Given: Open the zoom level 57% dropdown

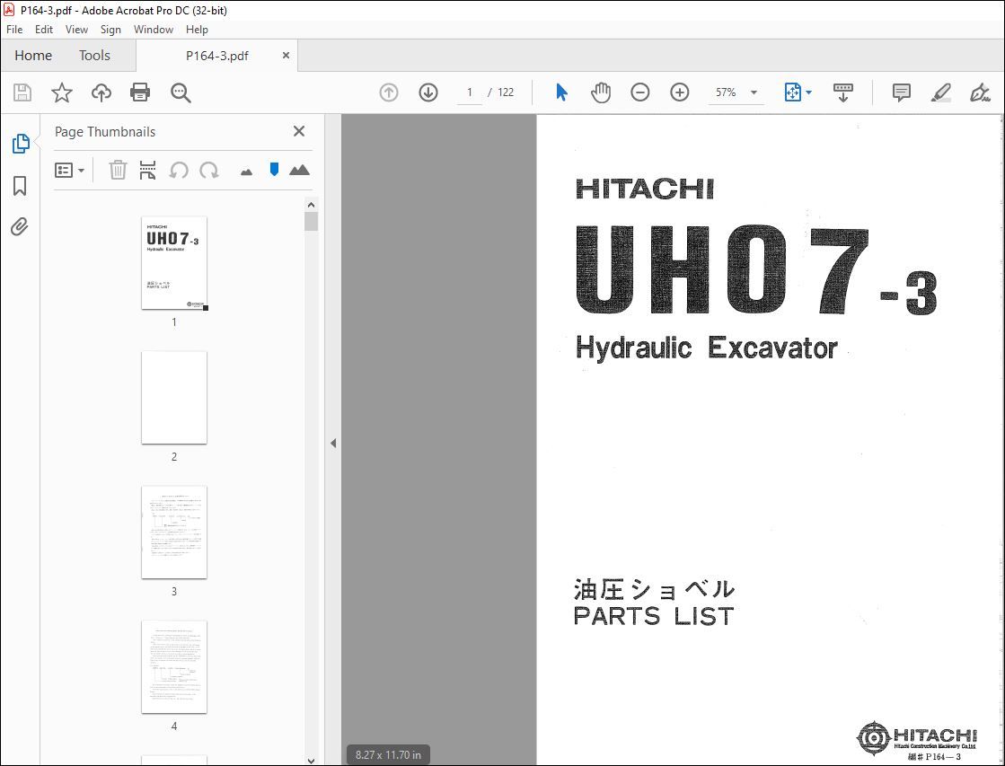Looking at the screenshot, I should click(736, 92).
